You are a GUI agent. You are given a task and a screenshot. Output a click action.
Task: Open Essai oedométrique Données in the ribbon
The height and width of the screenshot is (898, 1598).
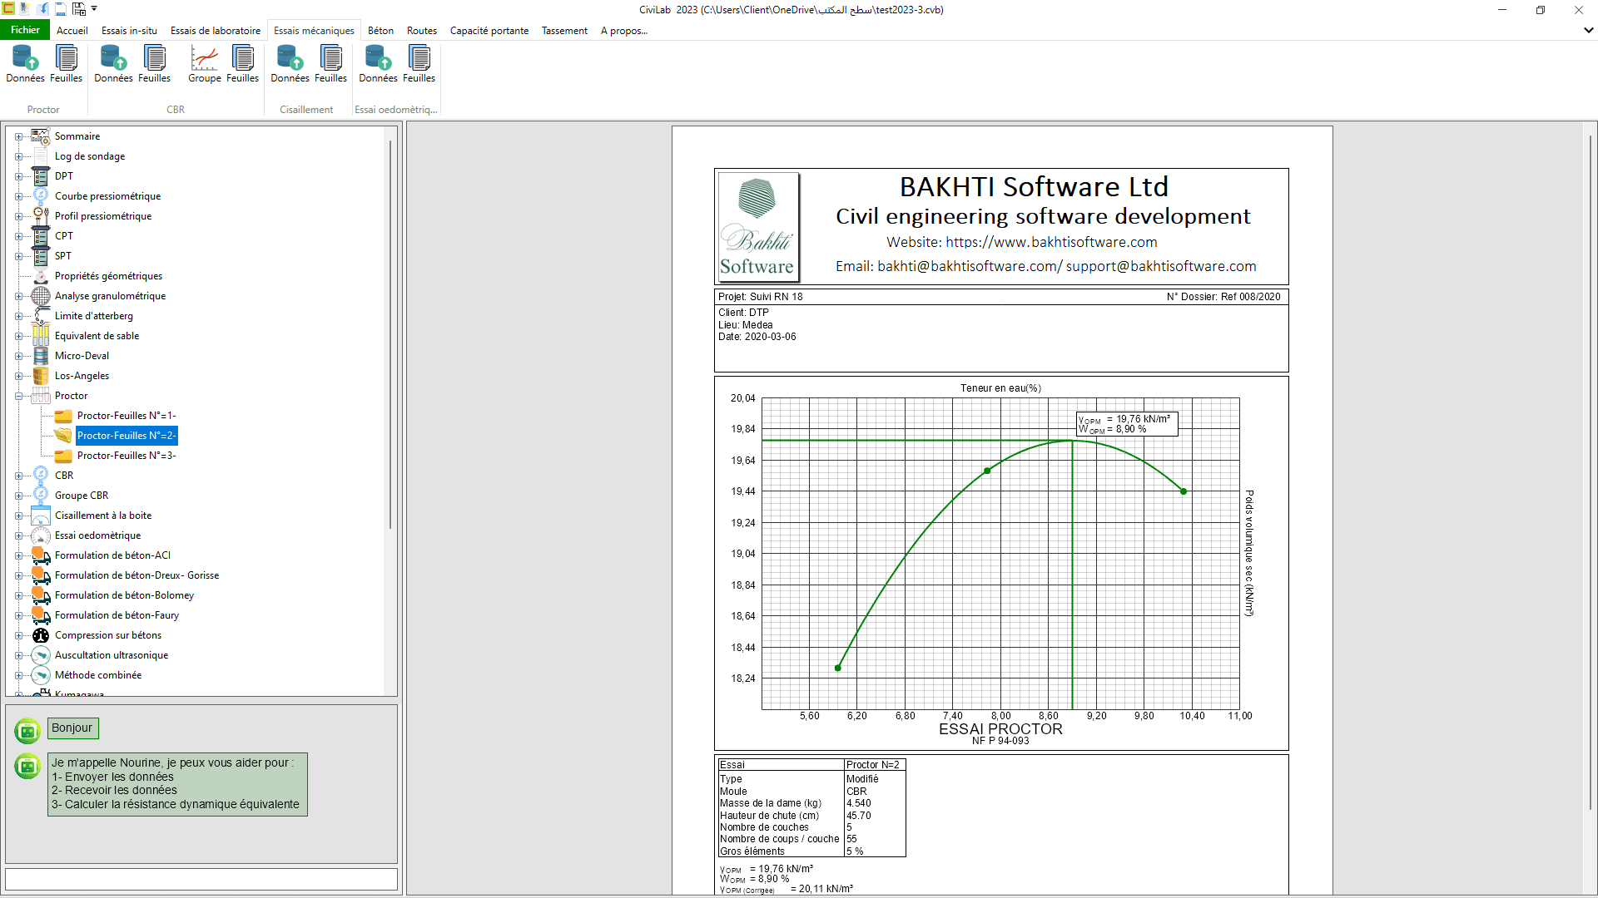pyautogui.click(x=378, y=64)
